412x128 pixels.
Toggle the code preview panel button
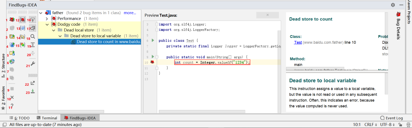(x=33, y=28)
